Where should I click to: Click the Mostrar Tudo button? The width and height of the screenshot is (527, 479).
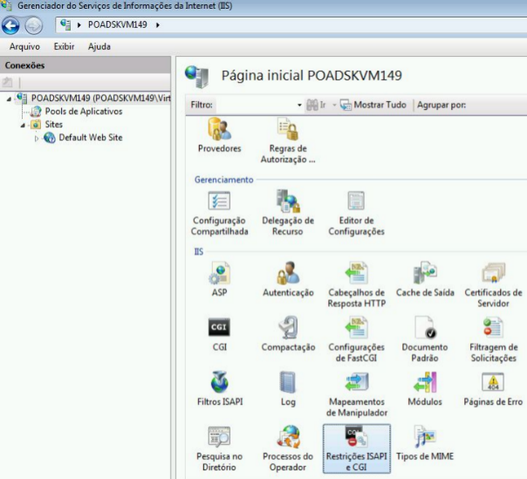click(373, 105)
